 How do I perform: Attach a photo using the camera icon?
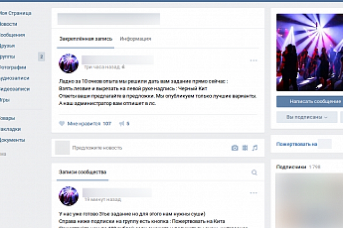(x=234, y=148)
